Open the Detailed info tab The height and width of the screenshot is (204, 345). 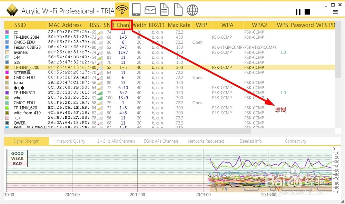pyautogui.click(x=250, y=141)
